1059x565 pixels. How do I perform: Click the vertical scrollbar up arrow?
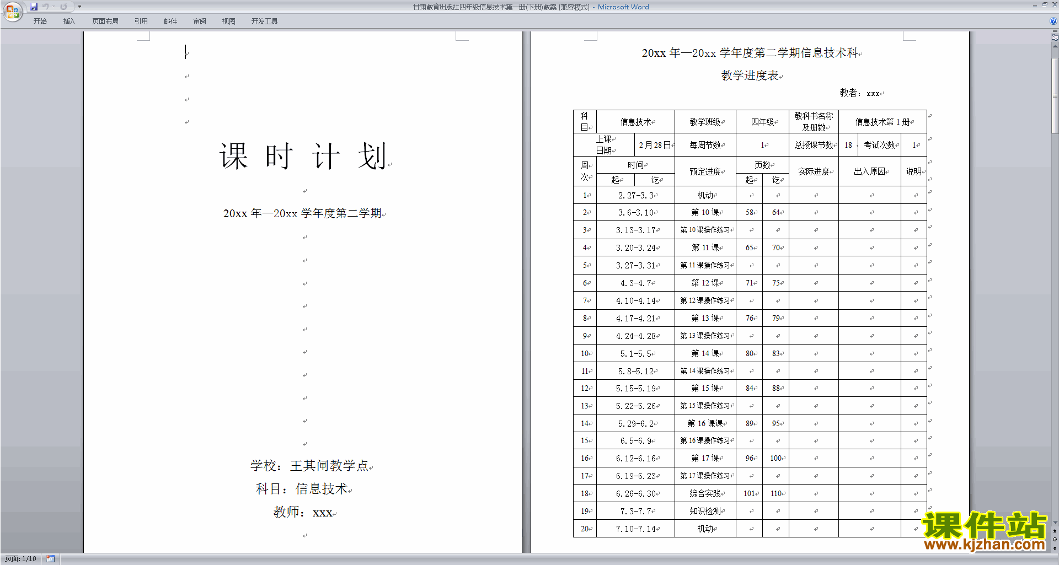[1055, 46]
